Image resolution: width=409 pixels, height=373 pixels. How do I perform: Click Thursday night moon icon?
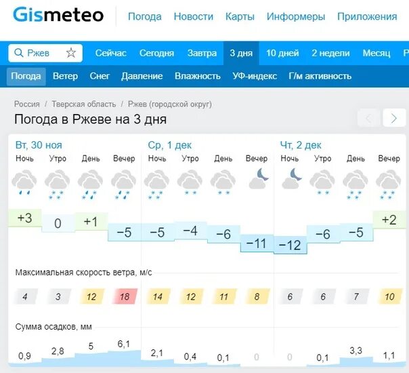point(290,179)
